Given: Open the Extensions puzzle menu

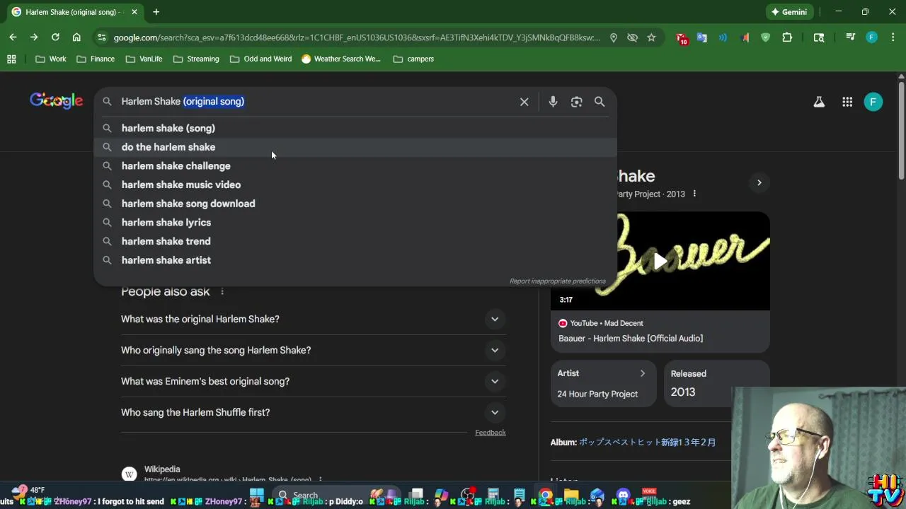Looking at the screenshot, I should pyautogui.click(x=787, y=37).
